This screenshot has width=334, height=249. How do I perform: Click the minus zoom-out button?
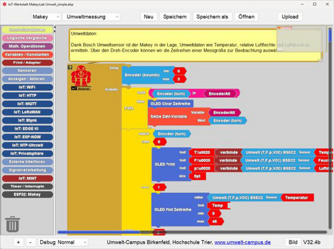[x=31, y=242]
